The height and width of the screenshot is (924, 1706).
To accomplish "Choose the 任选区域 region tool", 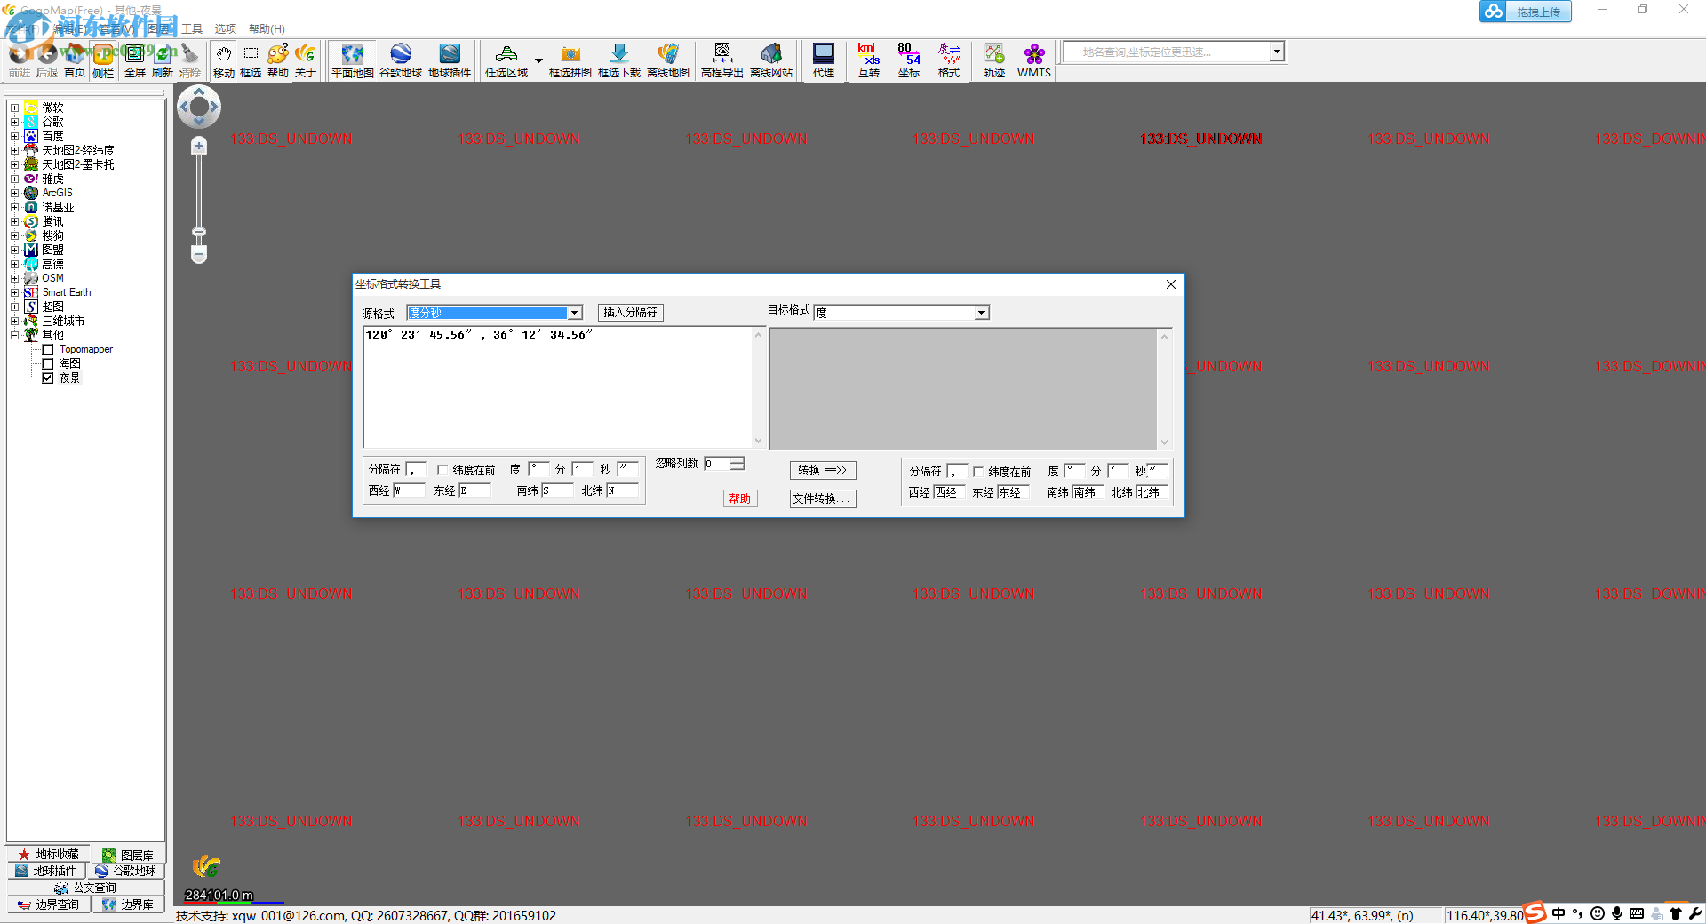I will click(x=506, y=61).
